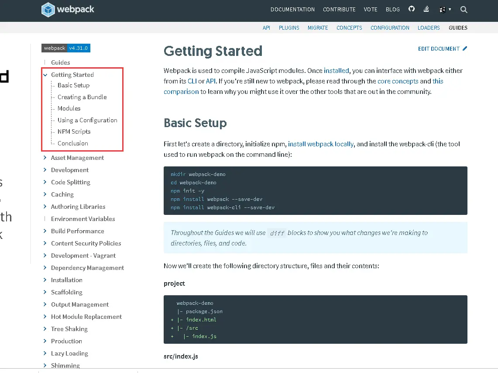Open the Output Management guide link
498x373 pixels.
(x=80, y=304)
